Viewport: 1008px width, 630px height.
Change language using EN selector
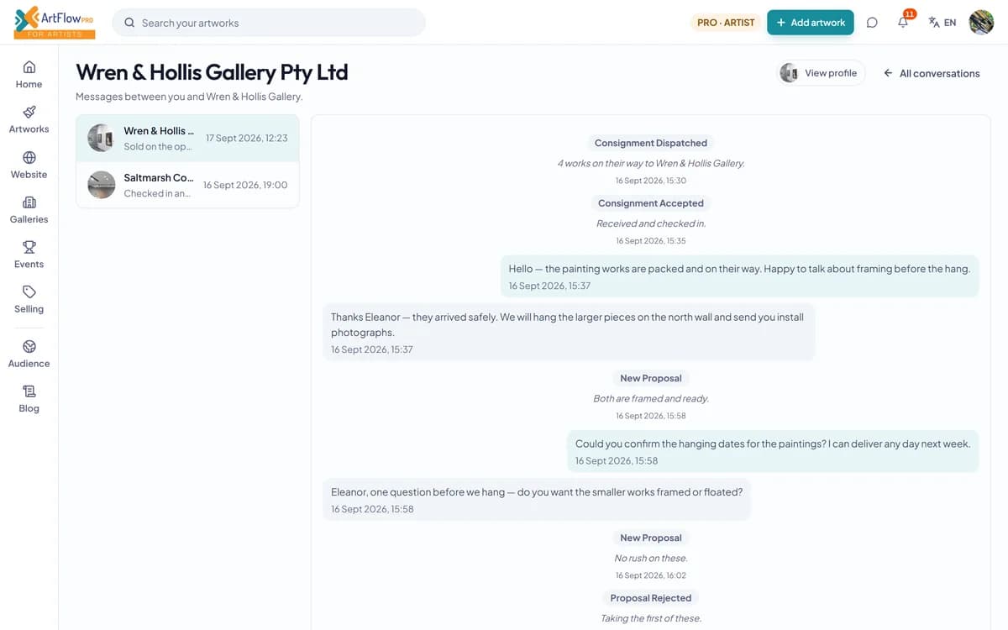click(942, 23)
